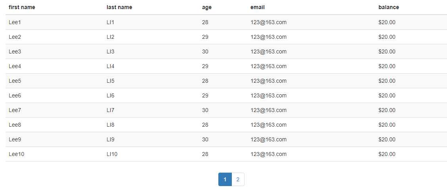Select the Lee10 first name cell

(x=17, y=154)
